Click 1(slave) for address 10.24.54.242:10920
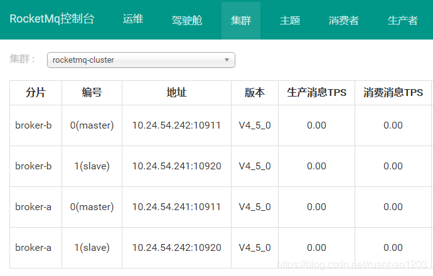433x276 pixels. pyautogui.click(x=92, y=248)
